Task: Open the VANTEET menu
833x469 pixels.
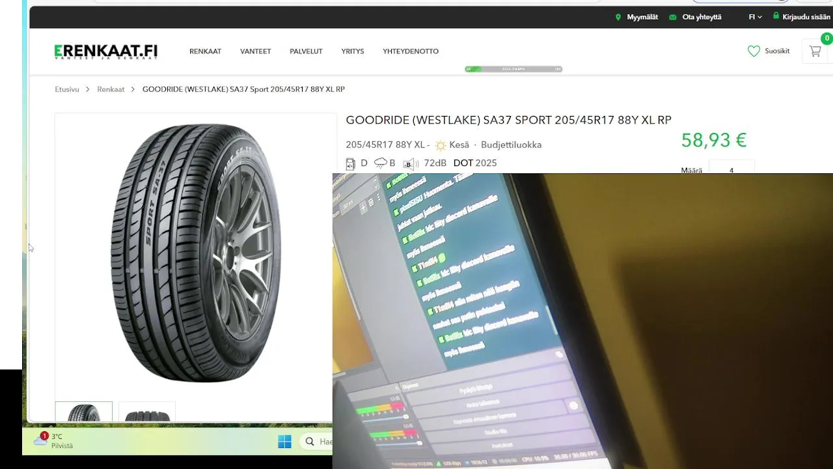Action: [256, 51]
